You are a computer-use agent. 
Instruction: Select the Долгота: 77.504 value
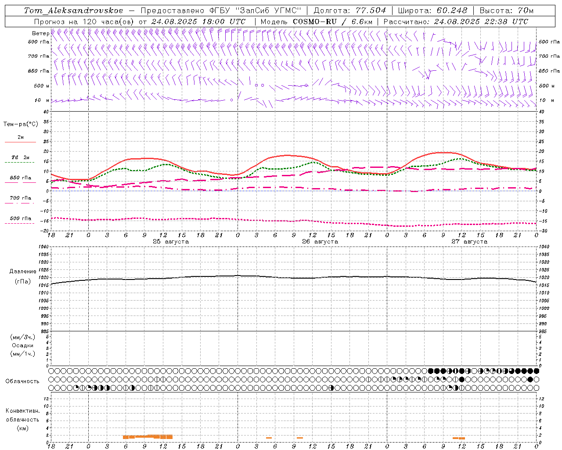pyautogui.click(x=350, y=11)
